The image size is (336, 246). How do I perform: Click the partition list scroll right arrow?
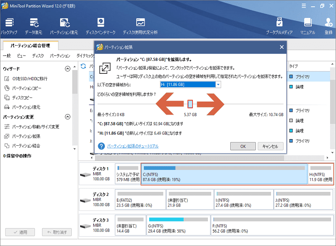tap(327, 158)
